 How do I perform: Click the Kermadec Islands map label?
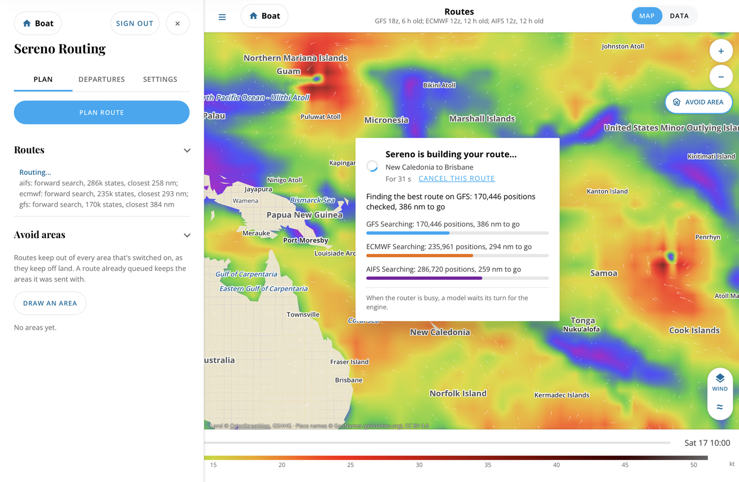562,395
